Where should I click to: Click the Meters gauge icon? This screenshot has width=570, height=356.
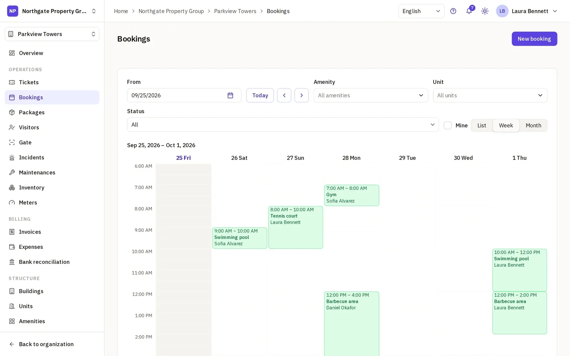coord(12,203)
